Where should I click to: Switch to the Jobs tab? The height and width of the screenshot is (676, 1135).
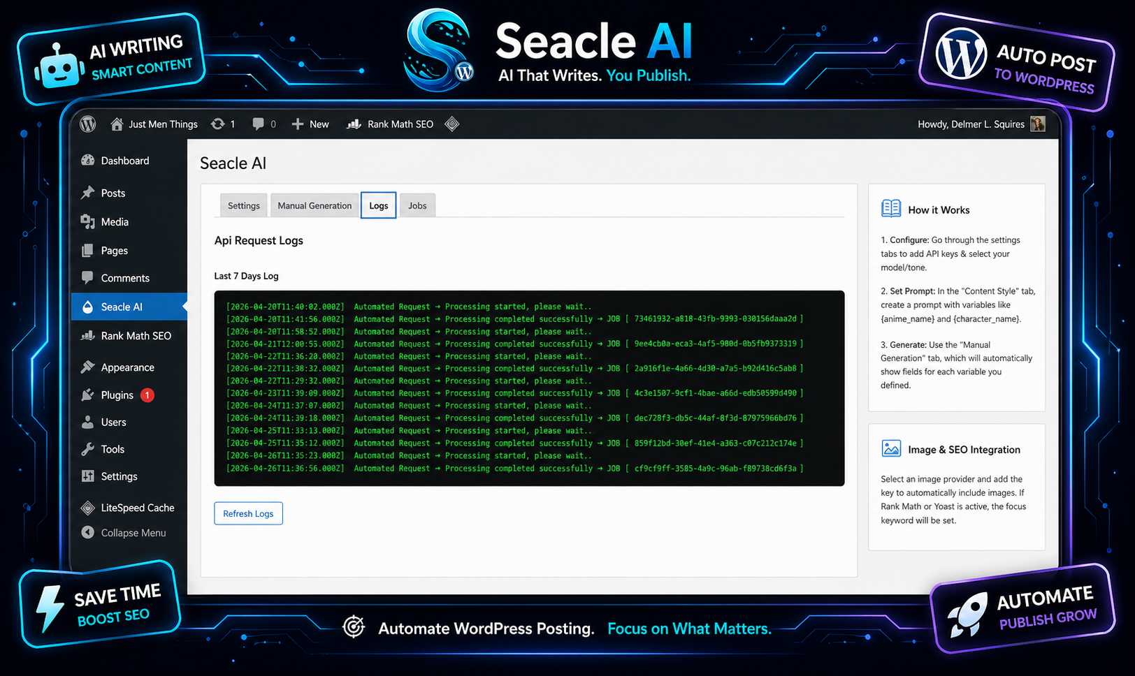[417, 205]
